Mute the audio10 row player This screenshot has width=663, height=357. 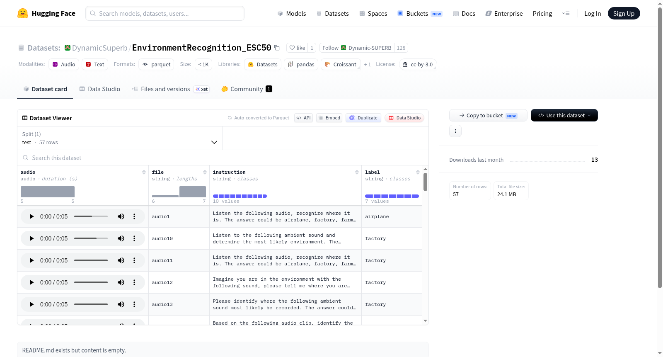[x=121, y=238]
